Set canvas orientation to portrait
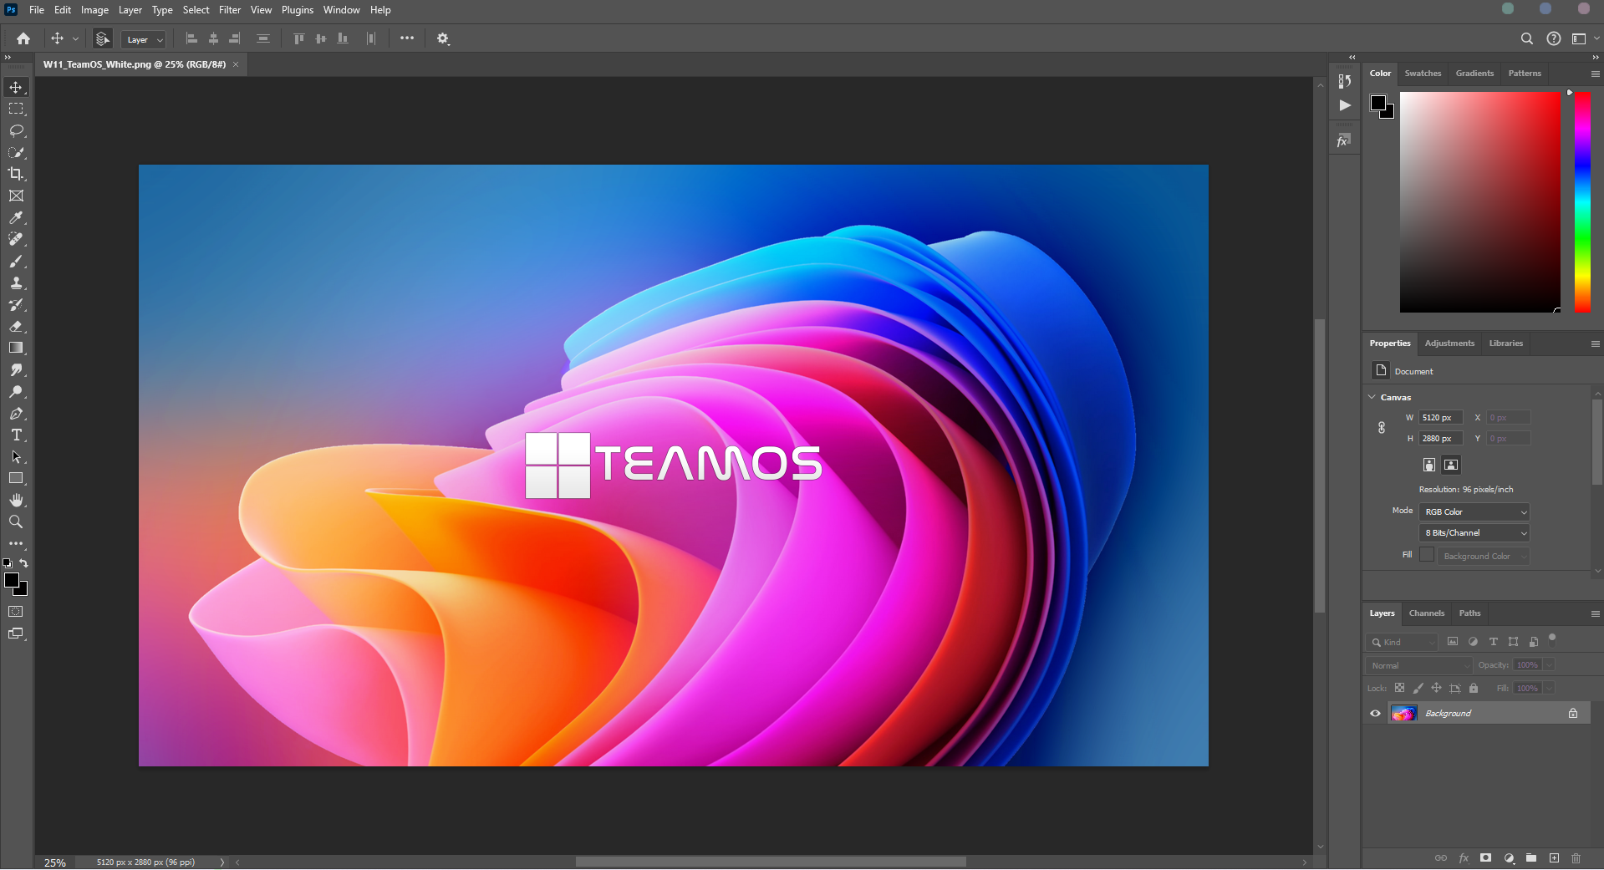 [x=1429, y=465]
